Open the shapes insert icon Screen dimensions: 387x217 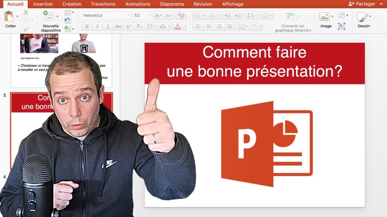[x=341, y=15]
